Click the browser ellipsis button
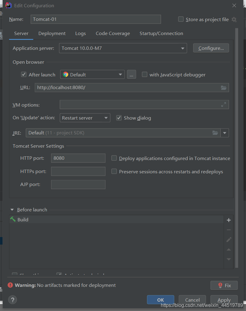 click(131, 74)
